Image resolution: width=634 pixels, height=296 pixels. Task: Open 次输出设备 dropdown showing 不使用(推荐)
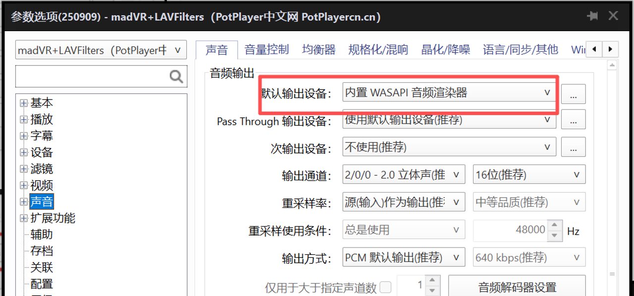[449, 147]
